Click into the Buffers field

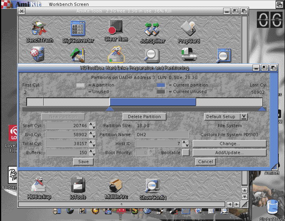[x=67, y=153]
